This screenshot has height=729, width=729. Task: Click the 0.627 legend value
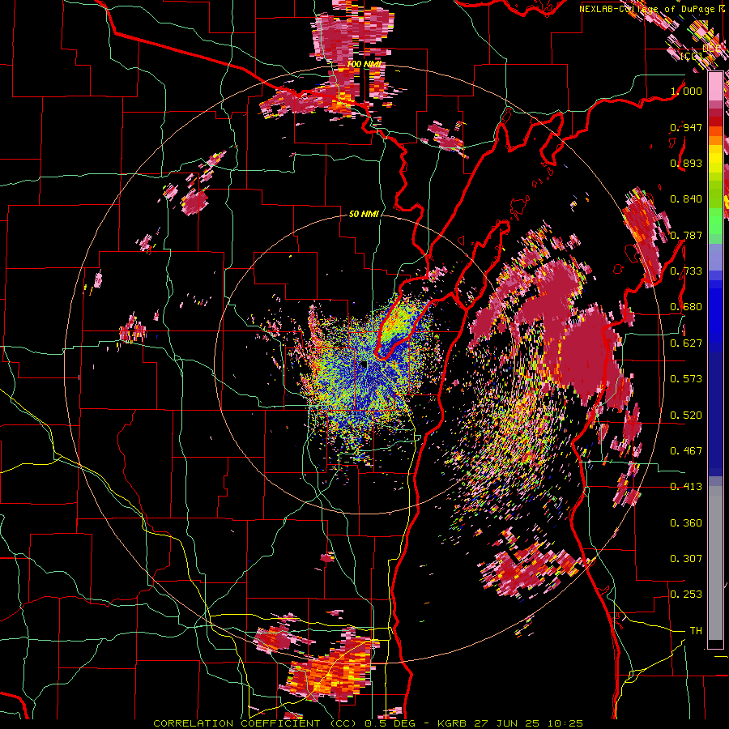686,343
